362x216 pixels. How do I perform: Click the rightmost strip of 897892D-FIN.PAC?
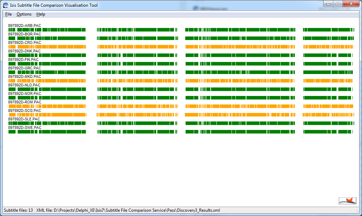point(328,63)
